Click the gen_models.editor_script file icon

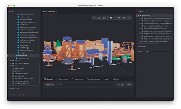tap(13, 79)
